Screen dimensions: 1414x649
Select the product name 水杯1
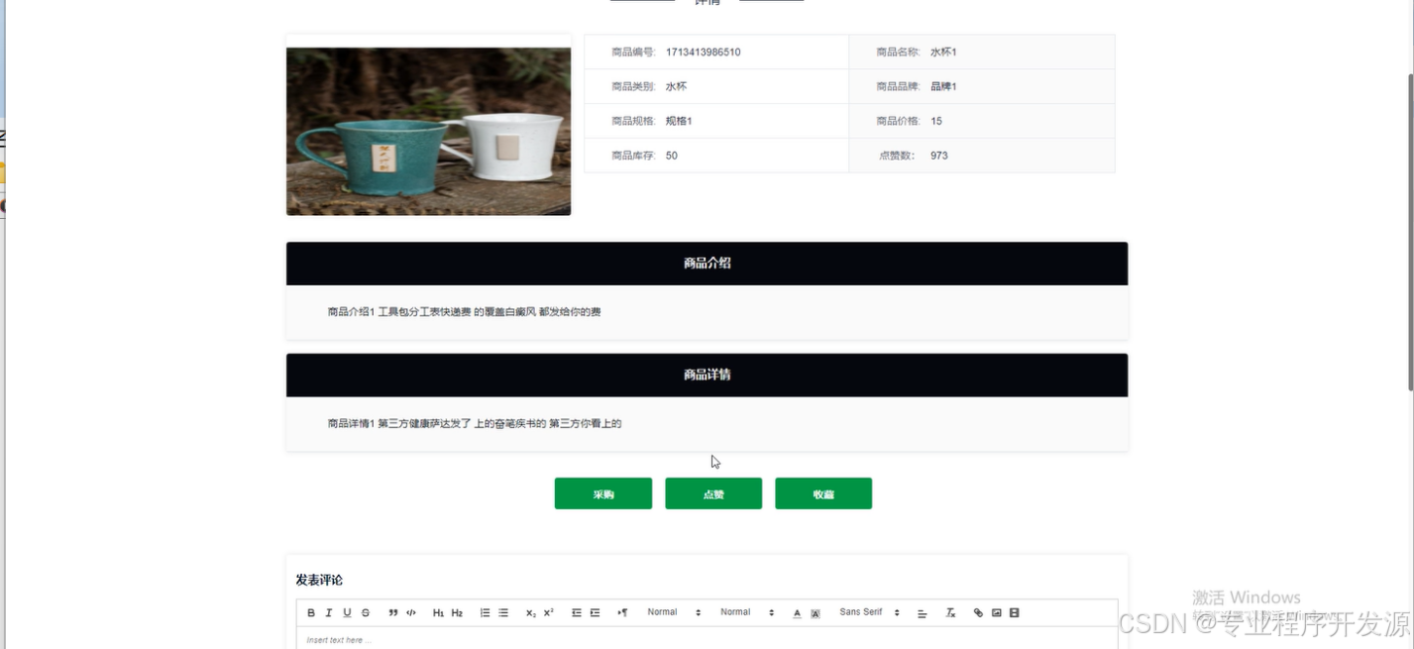tap(943, 53)
